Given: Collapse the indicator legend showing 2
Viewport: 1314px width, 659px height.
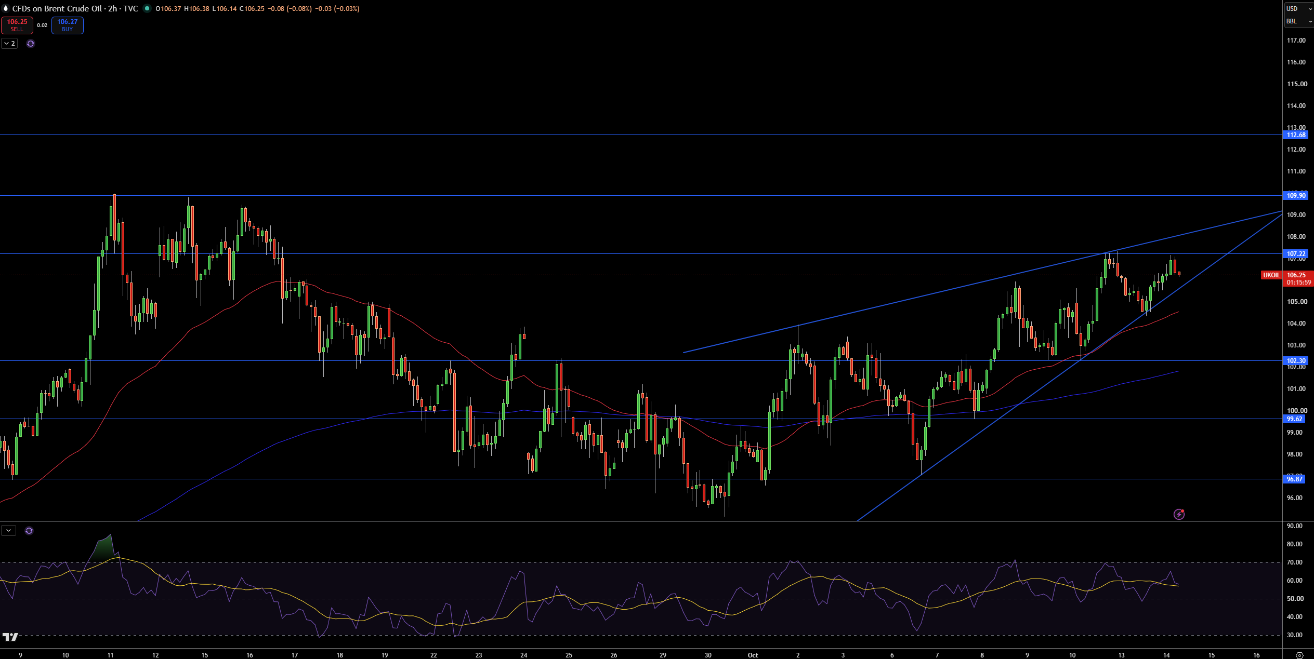Looking at the screenshot, I should tap(9, 44).
